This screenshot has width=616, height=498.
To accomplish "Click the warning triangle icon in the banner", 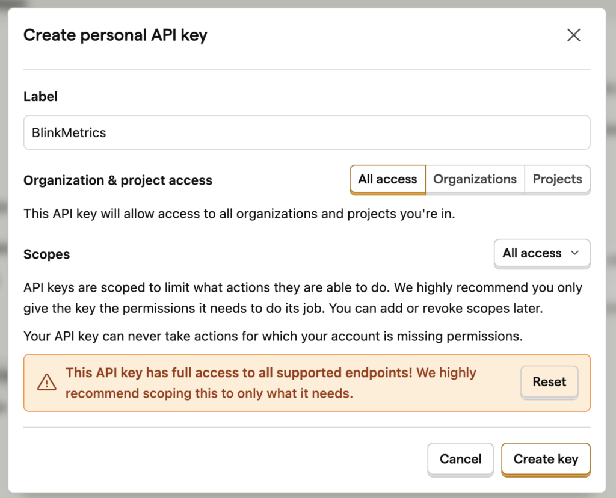I will 46,383.
